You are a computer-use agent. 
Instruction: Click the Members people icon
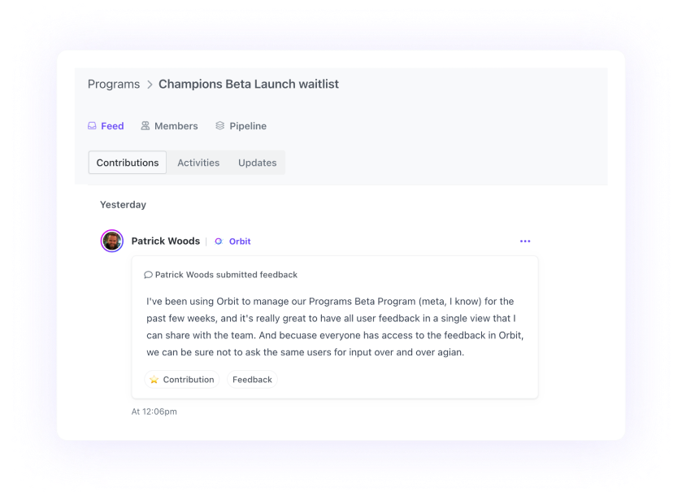[146, 126]
